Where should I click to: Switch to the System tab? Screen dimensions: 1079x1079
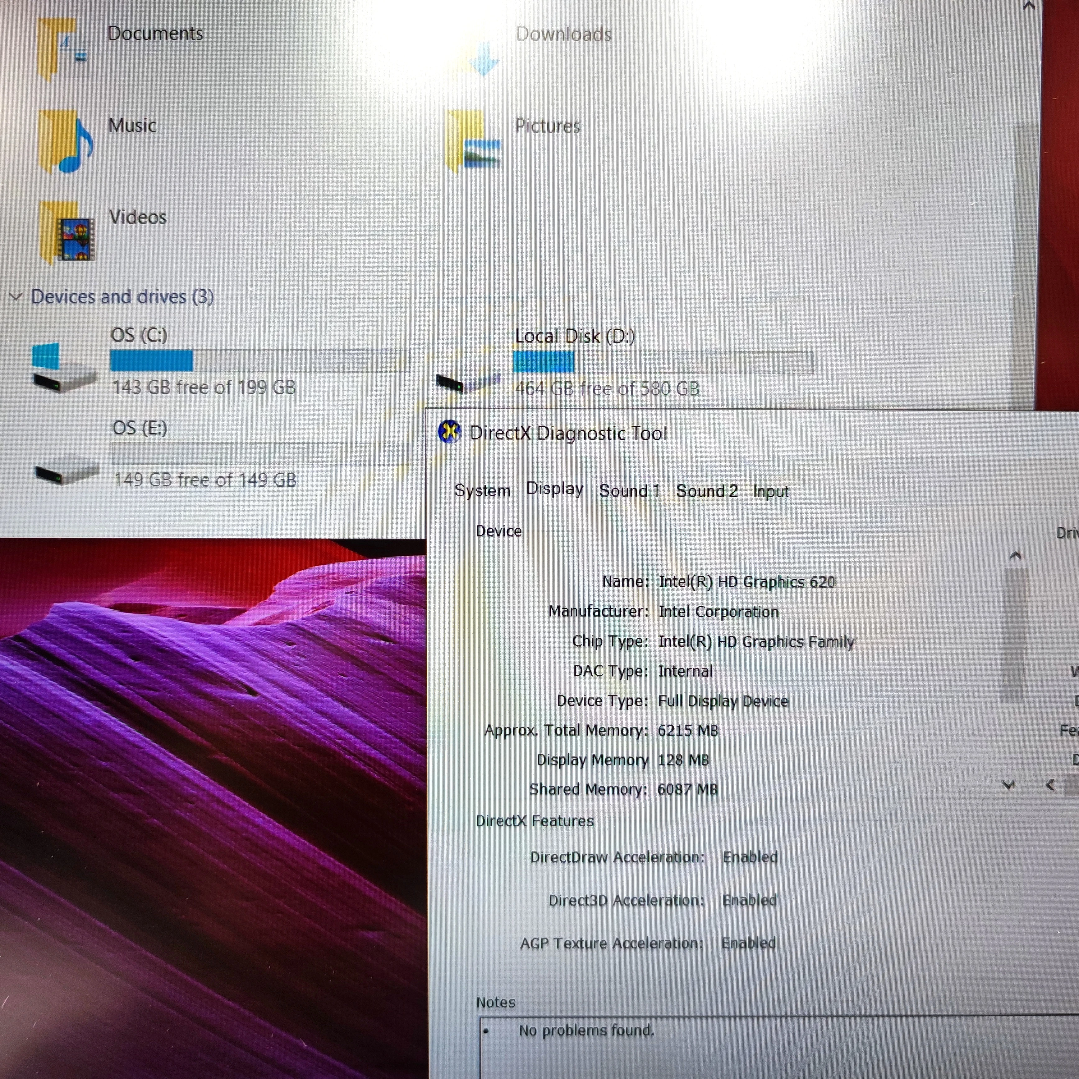pos(483,490)
